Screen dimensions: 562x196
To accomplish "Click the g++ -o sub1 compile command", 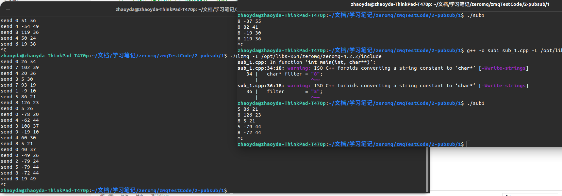I will point(513,50).
